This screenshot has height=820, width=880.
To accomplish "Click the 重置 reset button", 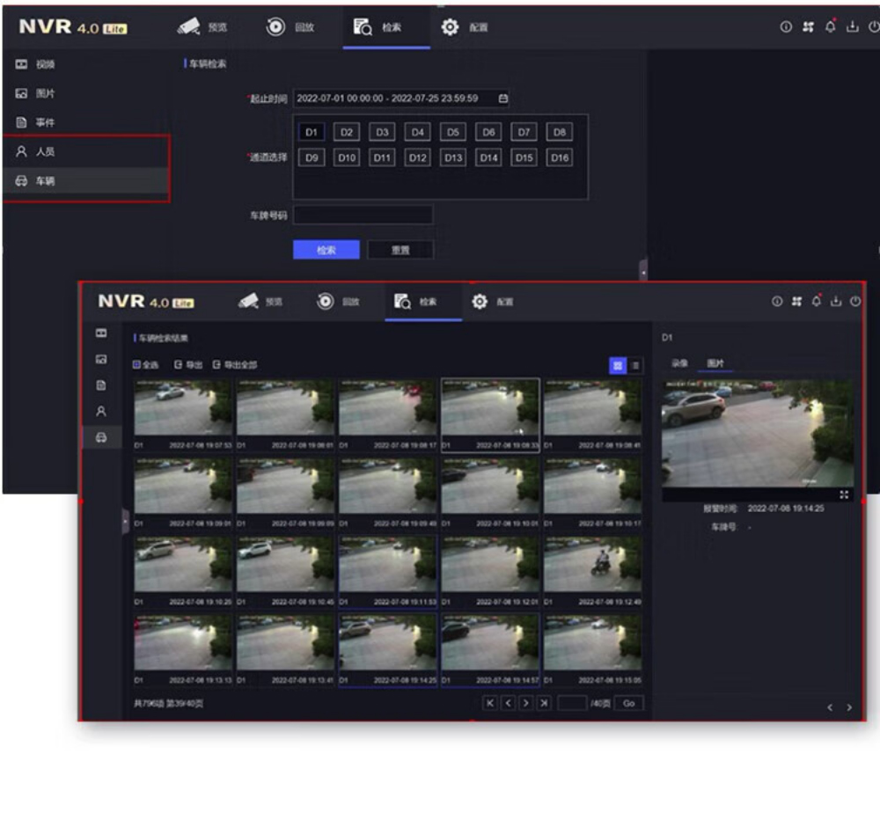I will tap(400, 250).
